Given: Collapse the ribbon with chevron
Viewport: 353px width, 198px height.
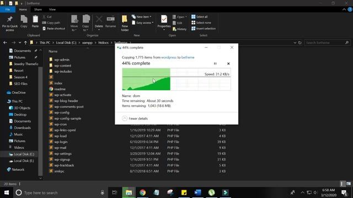Looking at the screenshot, I should 344,9.
